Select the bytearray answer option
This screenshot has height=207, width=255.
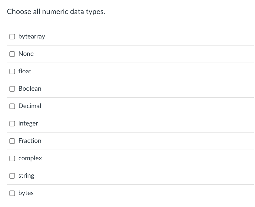click(31, 36)
